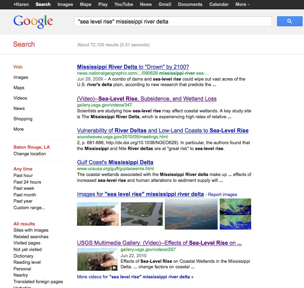Filter results to Past hour

(x=23, y=175)
